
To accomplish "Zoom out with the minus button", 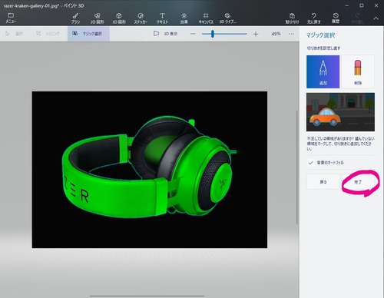I will tap(193, 34).
